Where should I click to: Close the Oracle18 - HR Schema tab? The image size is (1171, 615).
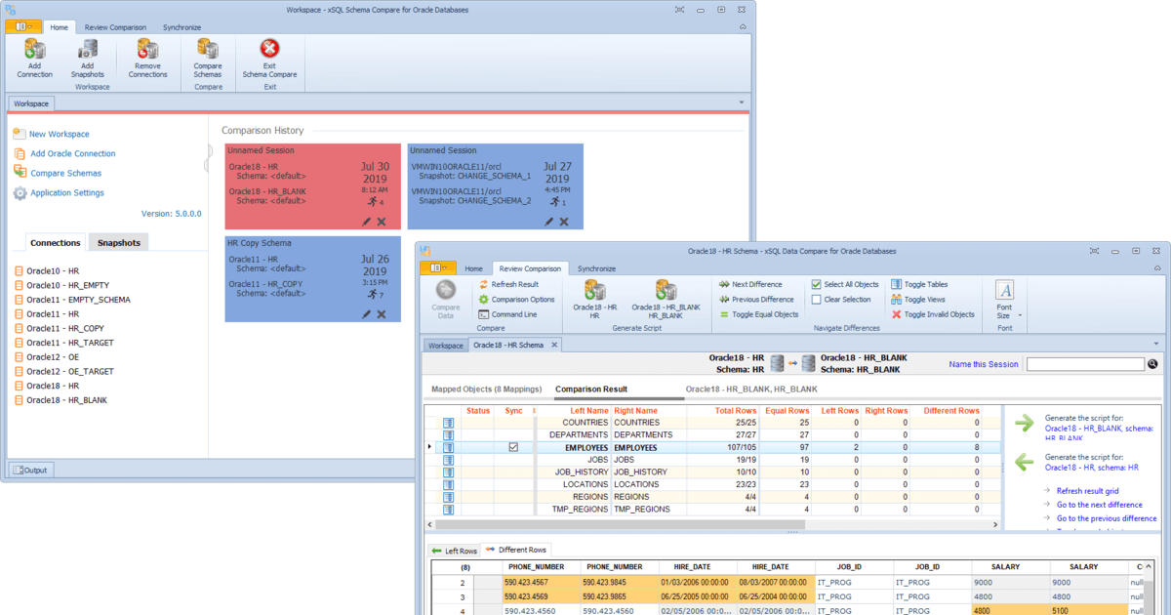554,345
